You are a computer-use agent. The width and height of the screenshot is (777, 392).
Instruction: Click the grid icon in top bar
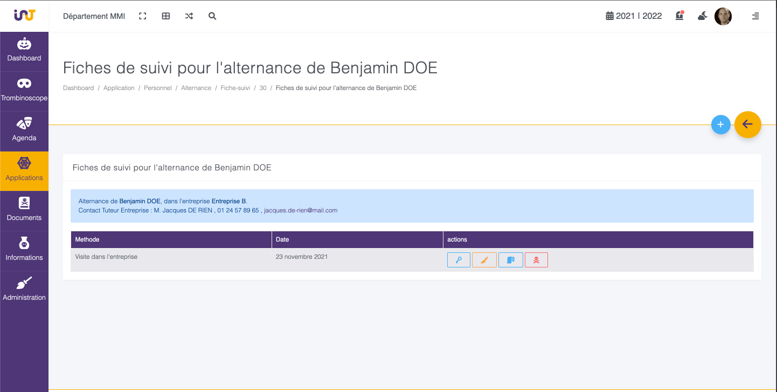(166, 16)
